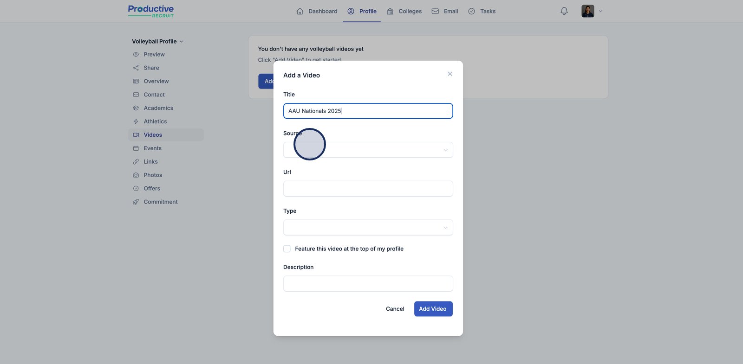The image size is (743, 364).
Task: Close the Add a Video dialog
Action: click(450, 74)
